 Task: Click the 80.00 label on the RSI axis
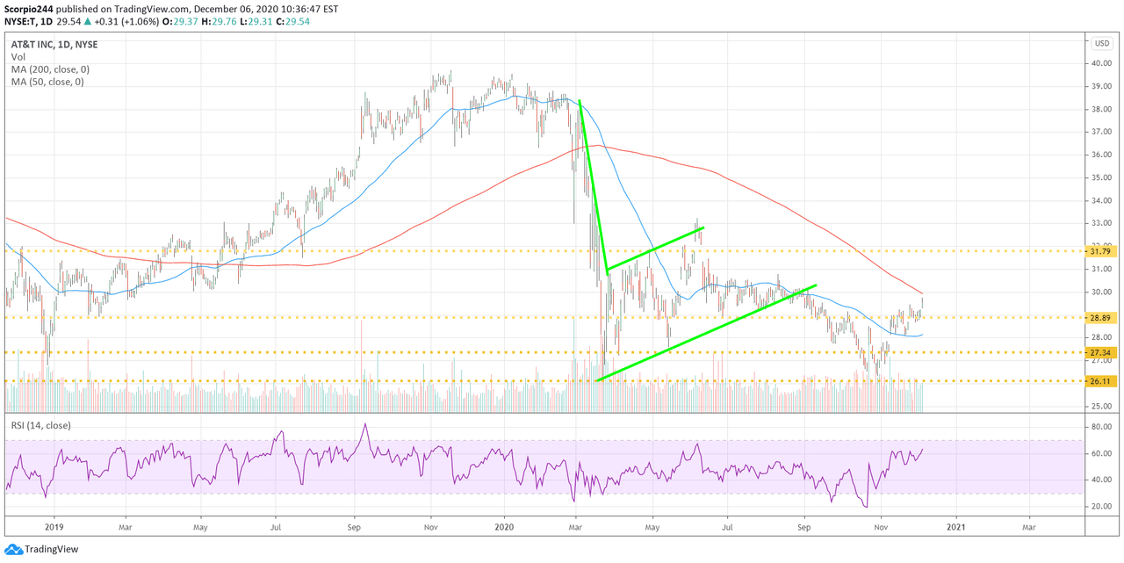1102,428
